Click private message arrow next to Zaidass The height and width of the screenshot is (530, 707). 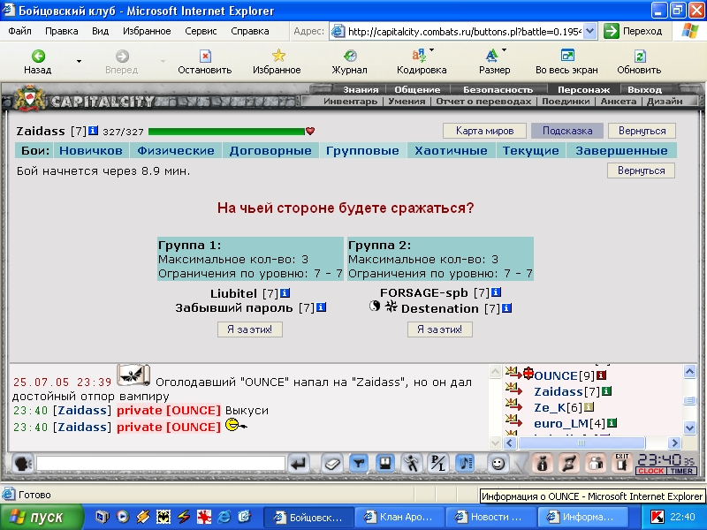pyautogui.click(x=513, y=389)
